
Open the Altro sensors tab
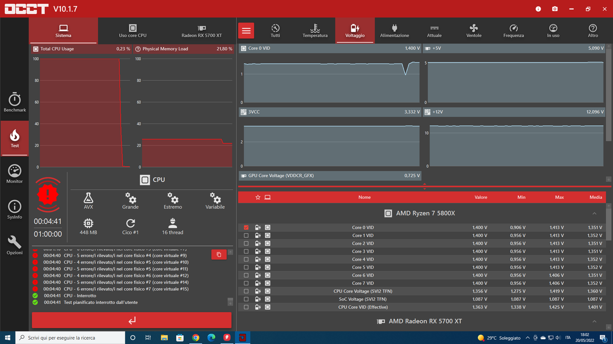point(593,31)
